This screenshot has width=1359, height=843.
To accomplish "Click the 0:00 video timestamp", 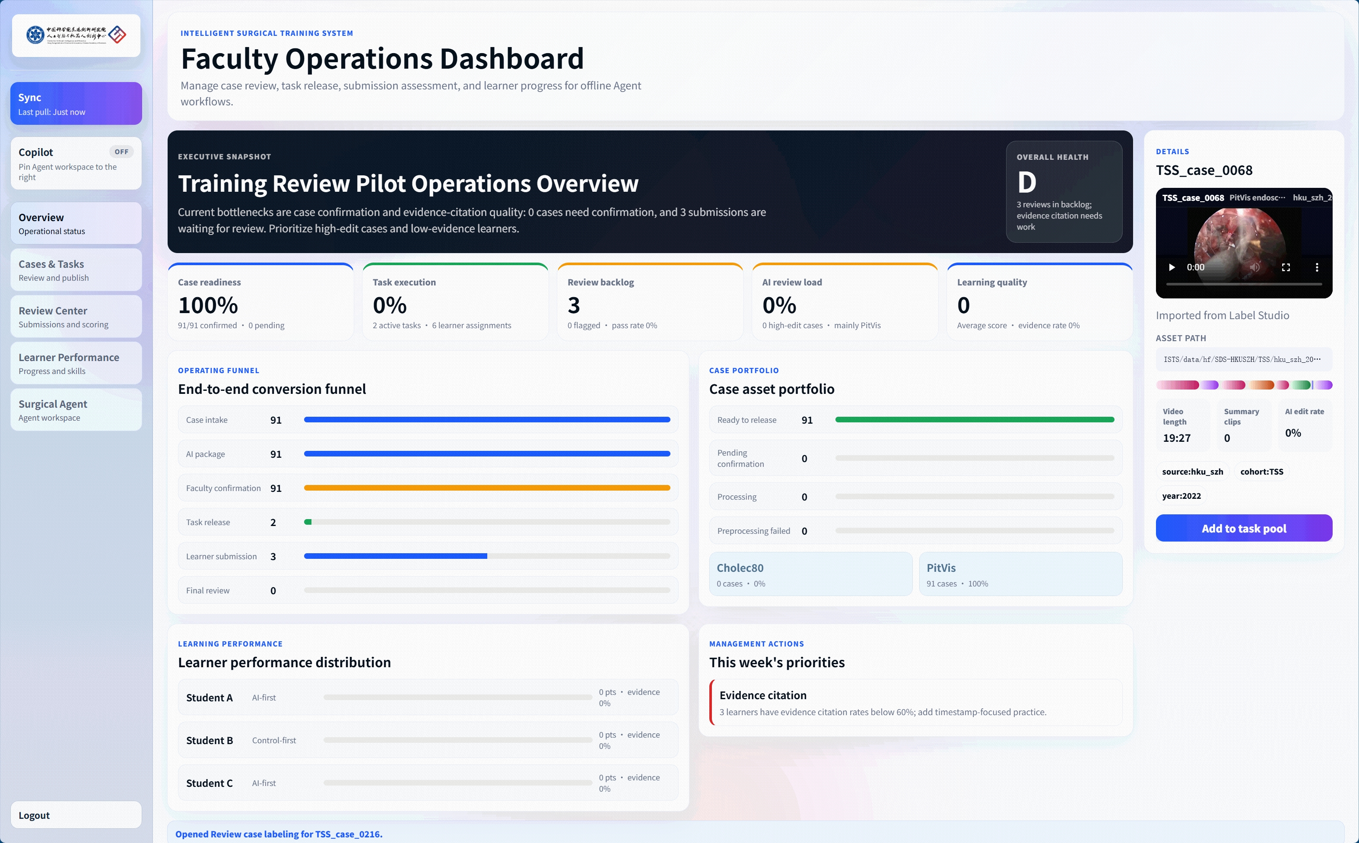I will coord(1195,267).
